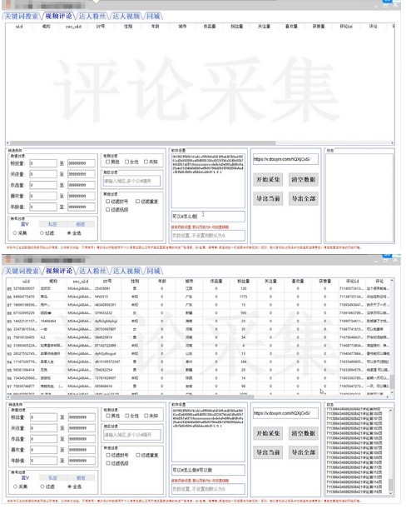The width and height of the screenshot is (406, 509).
Task: Click cell 1775 in lower table 粉丝量 column
Action: 243,297
